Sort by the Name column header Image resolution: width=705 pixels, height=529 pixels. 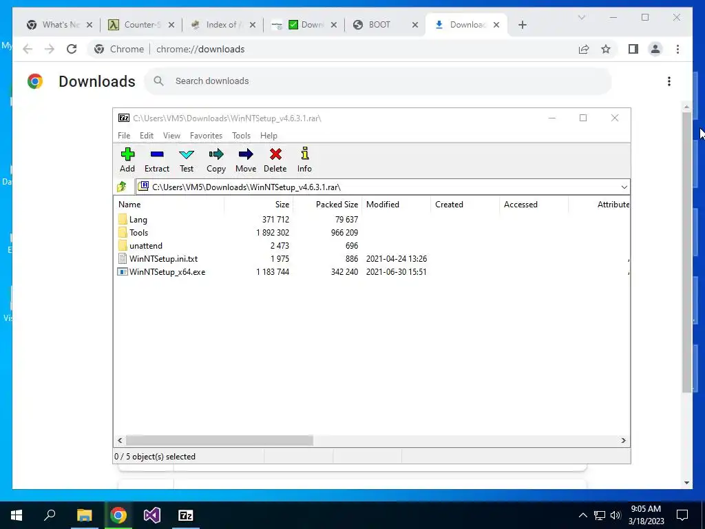point(169,204)
